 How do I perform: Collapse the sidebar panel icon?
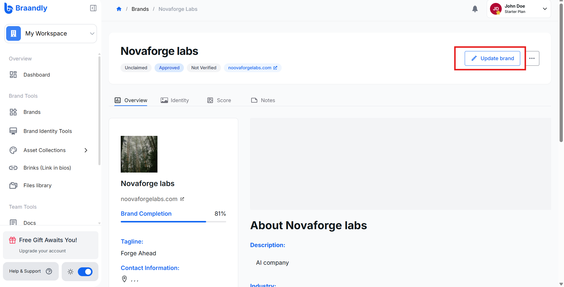click(x=93, y=8)
